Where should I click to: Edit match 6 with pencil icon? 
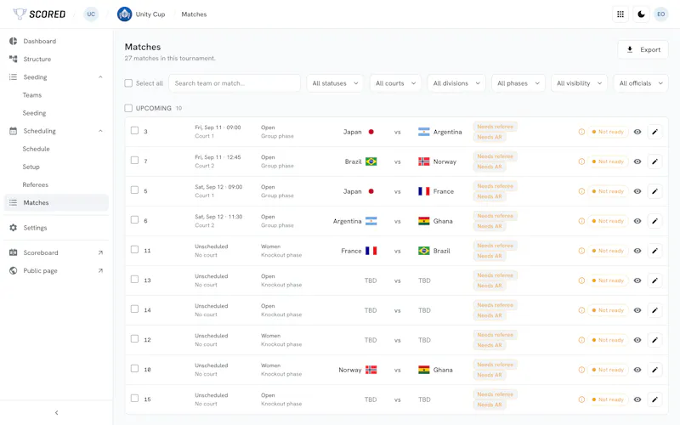654,221
